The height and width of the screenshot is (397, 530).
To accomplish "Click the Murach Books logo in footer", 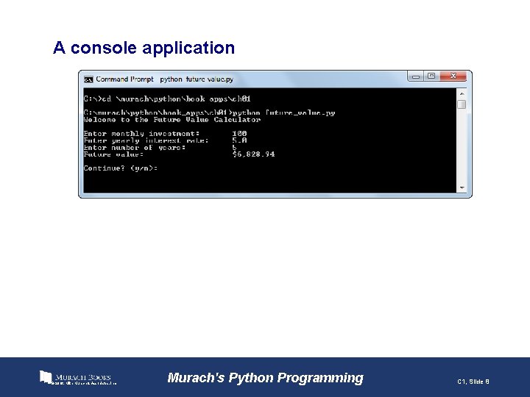I will pyautogui.click(x=78, y=378).
